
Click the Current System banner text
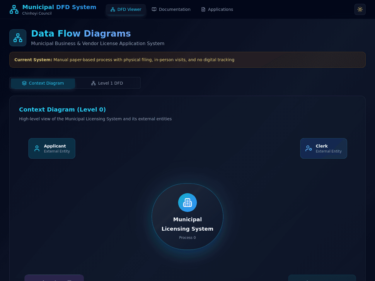[x=124, y=60]
